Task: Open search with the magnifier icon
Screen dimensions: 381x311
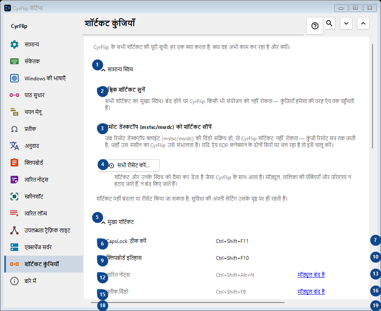Action: pyautogui.click(x=329, y=23)
